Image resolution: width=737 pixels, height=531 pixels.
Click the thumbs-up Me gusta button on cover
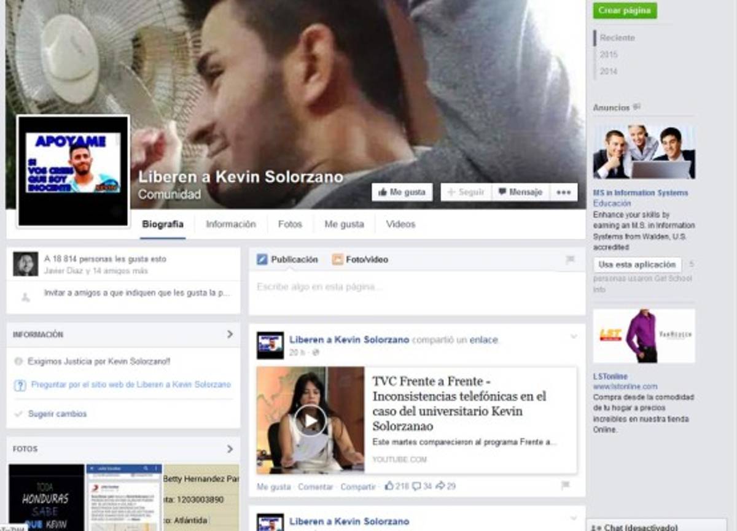pos(402,192)
